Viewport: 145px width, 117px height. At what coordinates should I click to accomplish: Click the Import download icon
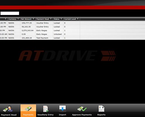click(x=62, y=108)
